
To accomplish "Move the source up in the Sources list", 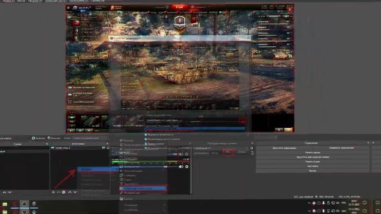I will 70,192.
